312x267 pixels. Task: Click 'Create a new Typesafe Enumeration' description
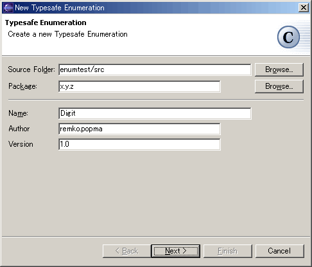67,34
